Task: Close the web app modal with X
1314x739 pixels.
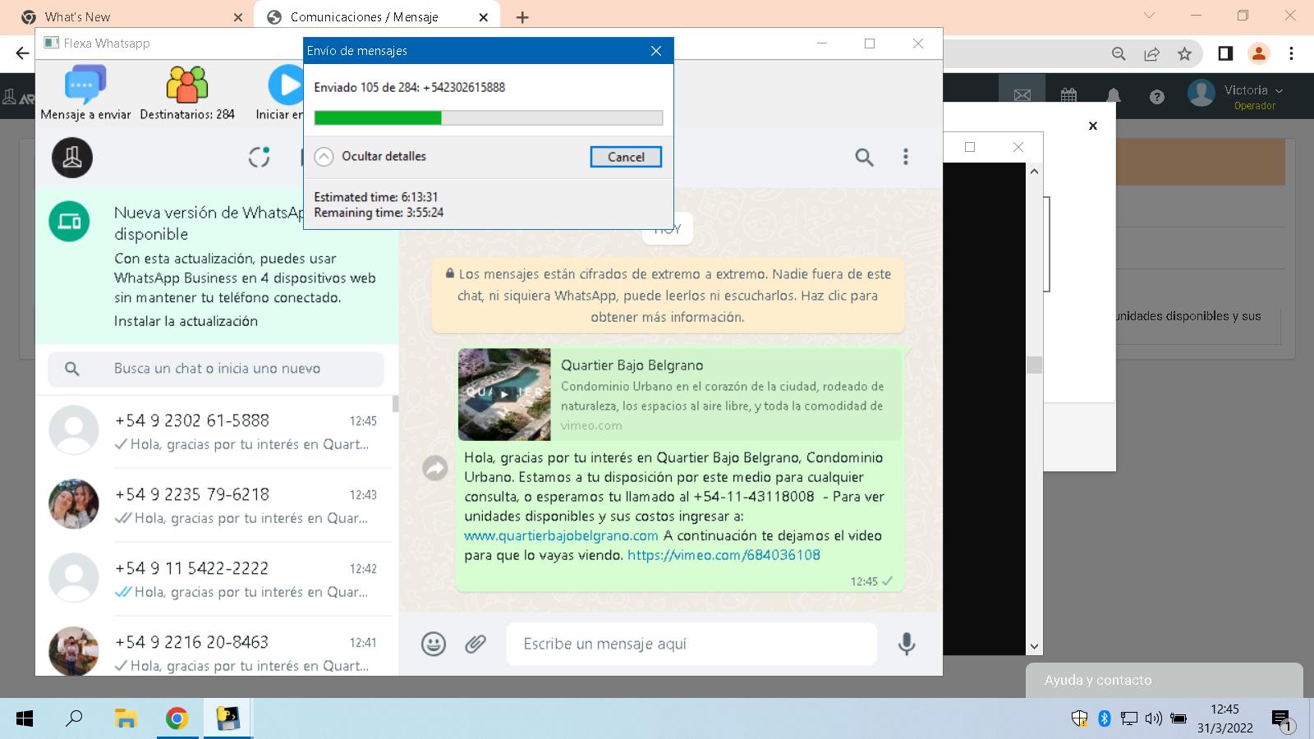Action: pos(1093,126)
